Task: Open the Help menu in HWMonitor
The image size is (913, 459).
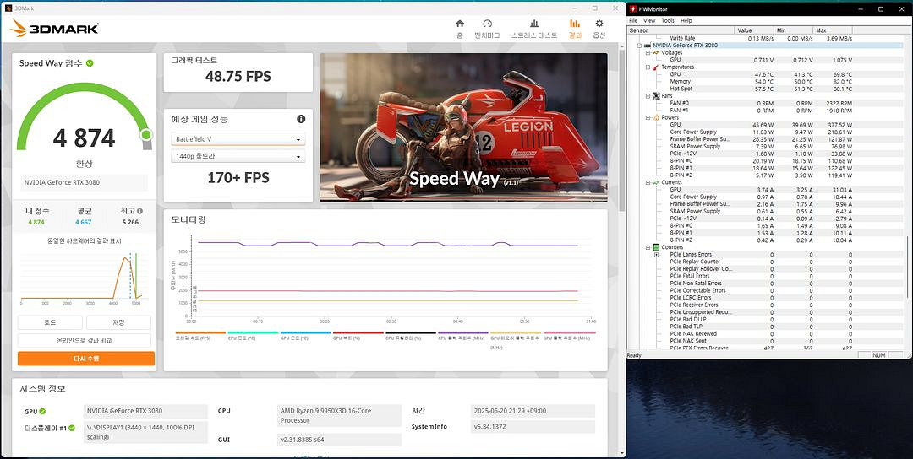Action: point(686,20)
